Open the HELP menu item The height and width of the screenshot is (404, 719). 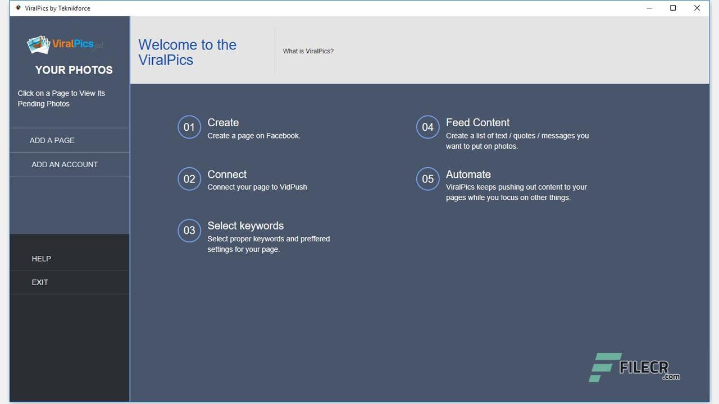pos(70,259)
